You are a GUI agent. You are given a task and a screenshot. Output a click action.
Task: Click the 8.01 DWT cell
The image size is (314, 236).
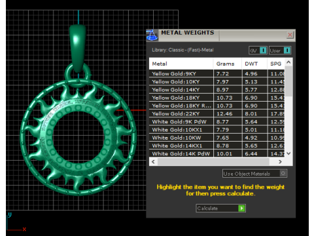pos(254,113)
